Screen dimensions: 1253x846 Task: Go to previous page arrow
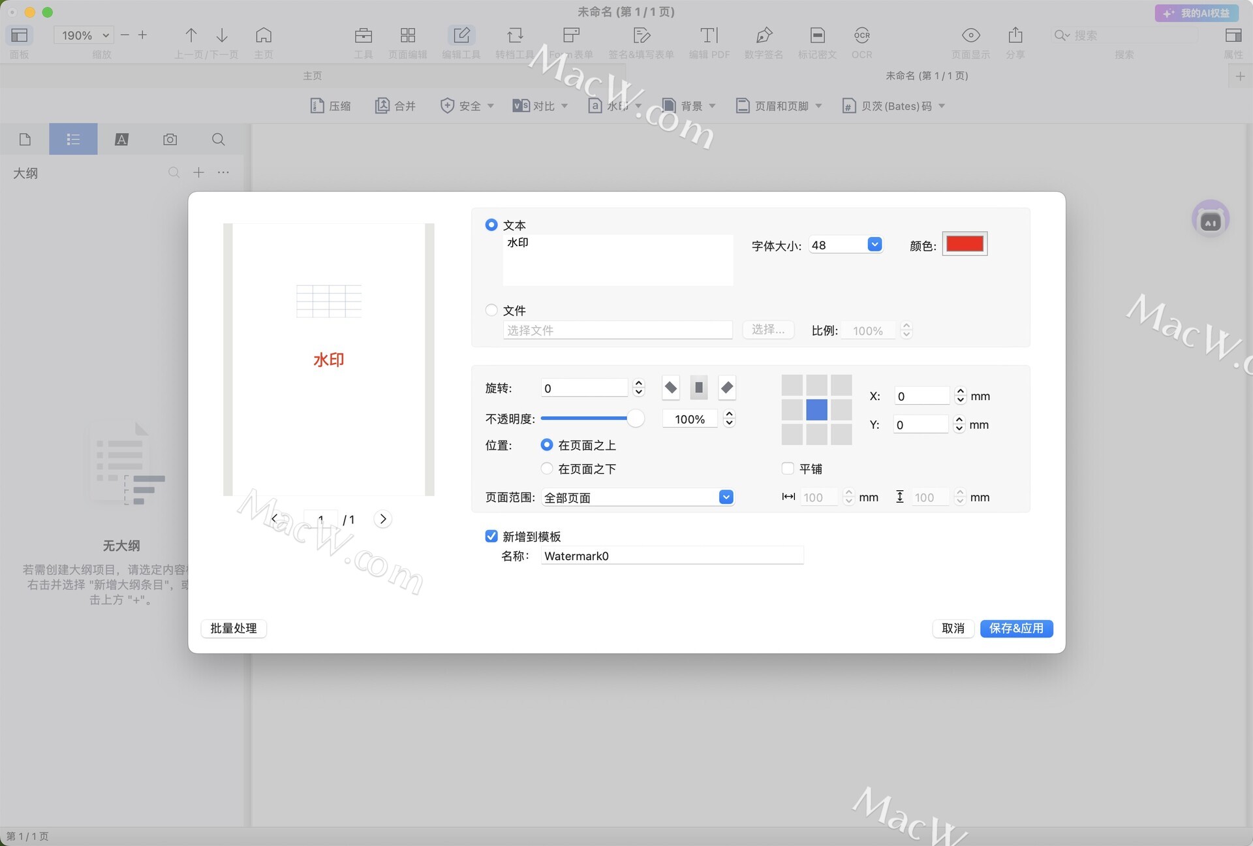191,35
